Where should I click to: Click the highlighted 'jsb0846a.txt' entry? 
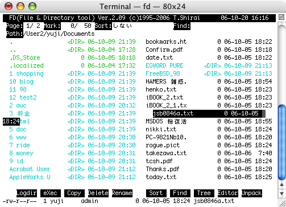pyautogui.click(x=209, y=113)
